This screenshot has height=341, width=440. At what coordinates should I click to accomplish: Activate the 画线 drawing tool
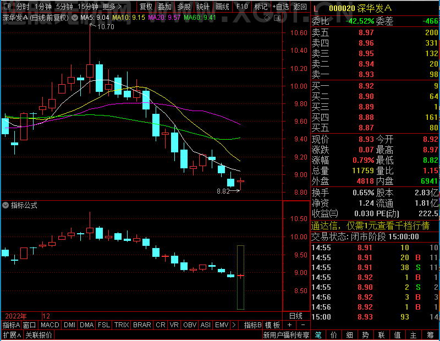[222, 7]
